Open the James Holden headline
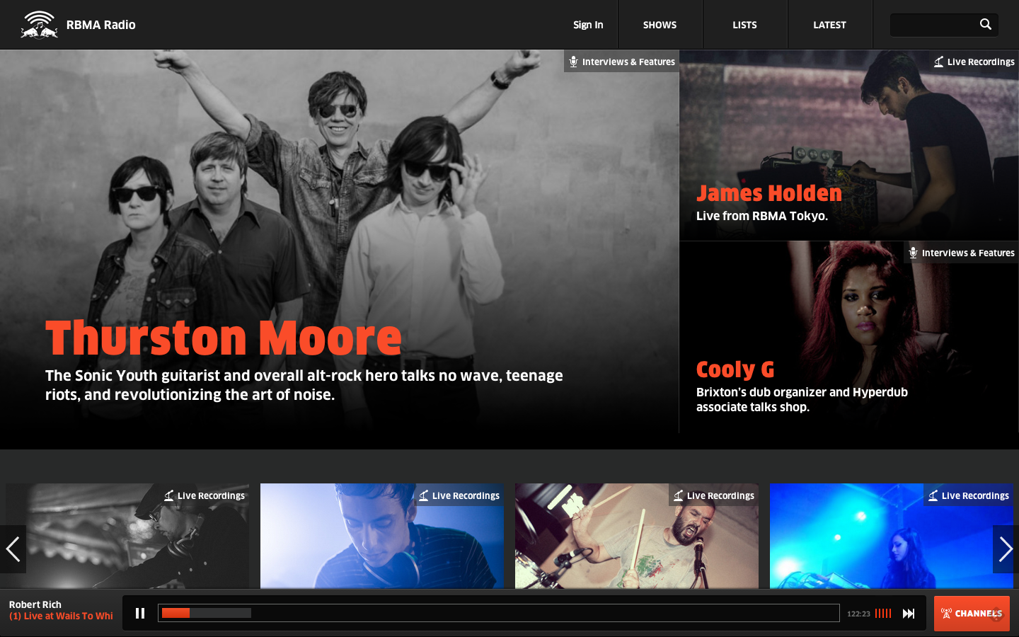Viewport: 1019px width, 637px height. point(769,193)
